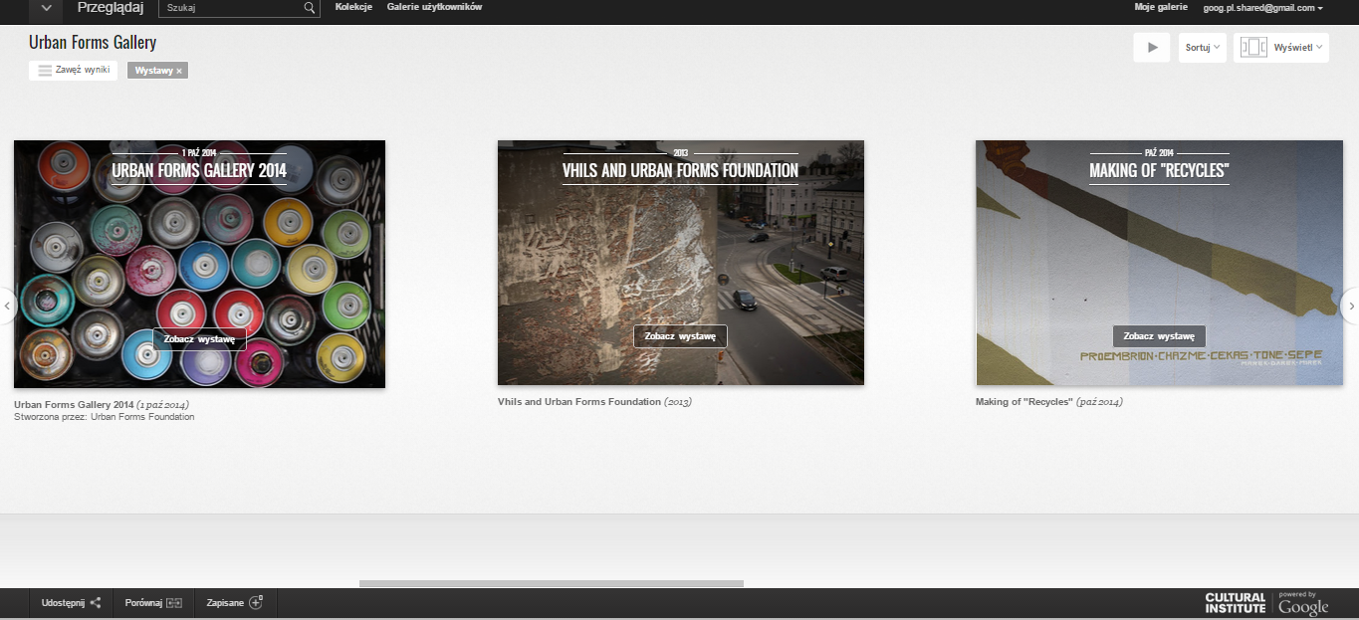Open the Making of "Recycles" thumbnail

click(x=1159, y=263)
